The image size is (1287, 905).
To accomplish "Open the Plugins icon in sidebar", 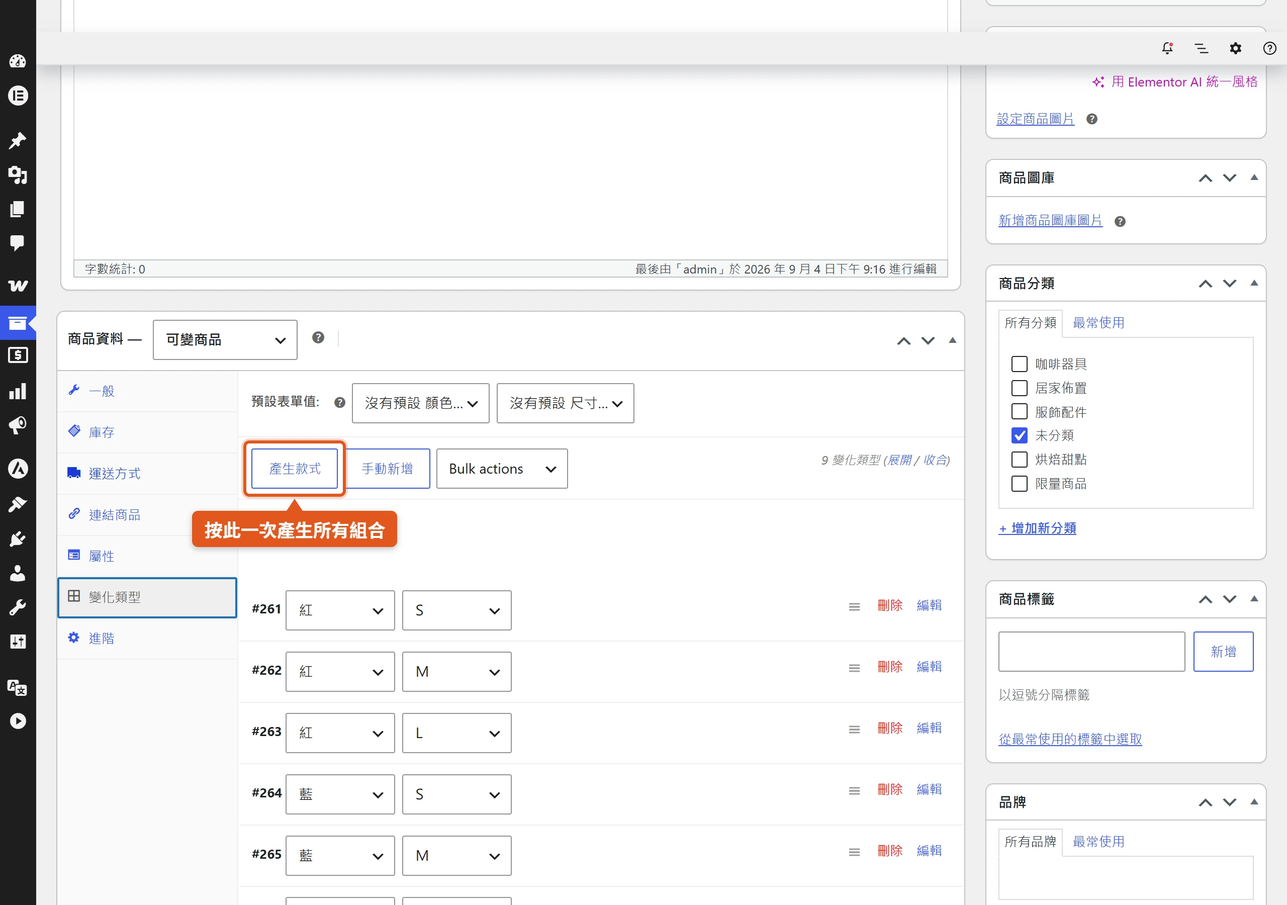I will point(18,539).
